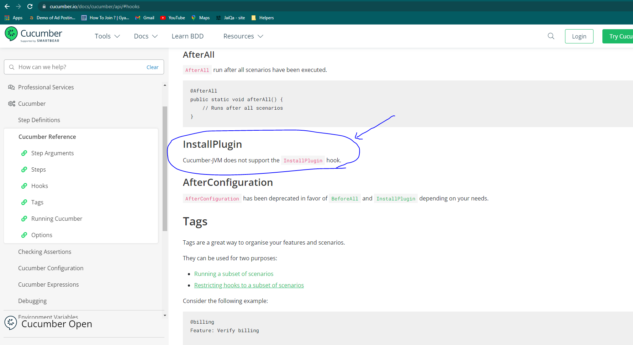633x345 pixels.
Task: Collapse the Cucumber Reference section
Action: pos(47,137)
